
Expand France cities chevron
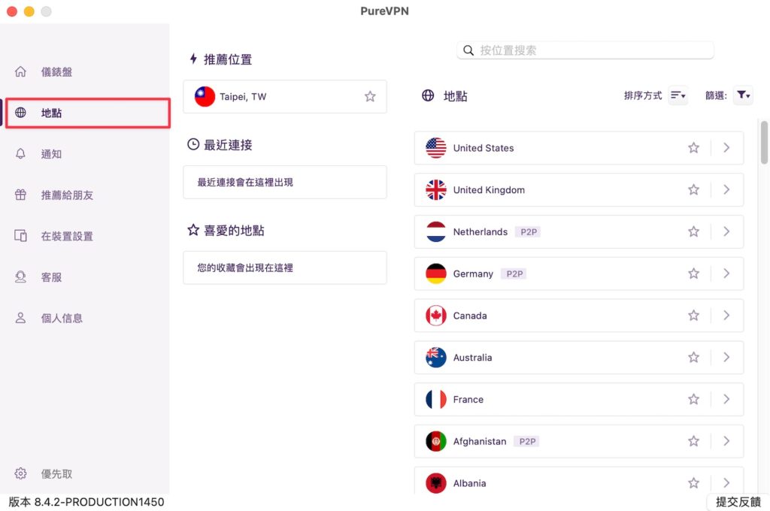click(x=726, y=399)
